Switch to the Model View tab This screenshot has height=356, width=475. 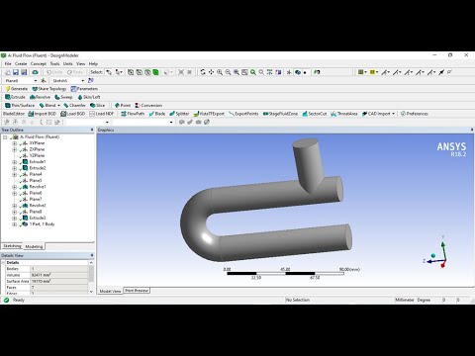pyautogui.click(x=110, y=291)
